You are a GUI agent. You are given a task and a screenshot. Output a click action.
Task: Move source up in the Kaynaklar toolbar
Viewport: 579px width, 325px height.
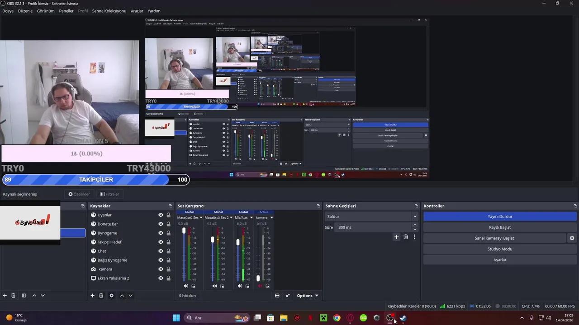pyautogui.click(x=122, y=296)
